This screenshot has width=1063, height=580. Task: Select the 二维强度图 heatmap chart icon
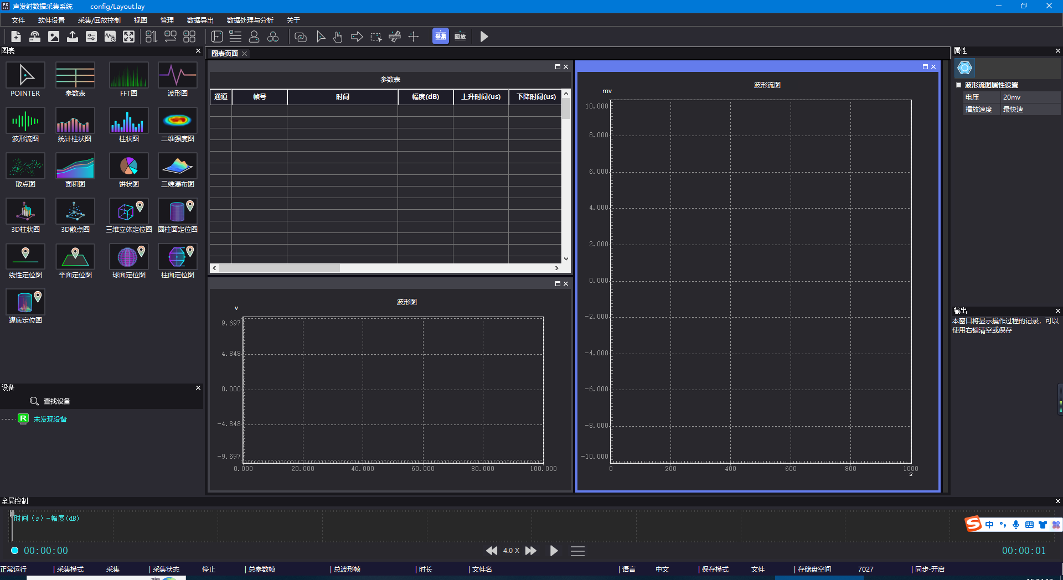click(x=177, y=121)
